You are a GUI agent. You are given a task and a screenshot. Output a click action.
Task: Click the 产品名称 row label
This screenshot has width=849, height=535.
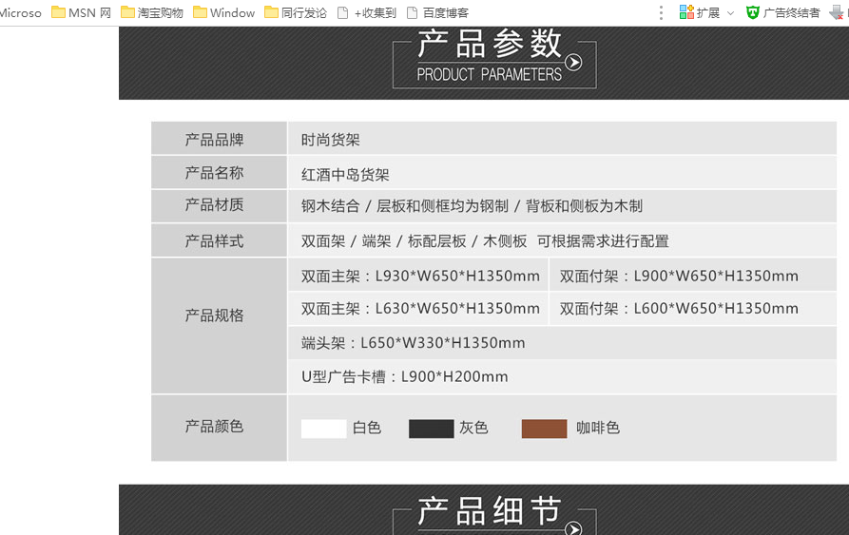point(215,173)
